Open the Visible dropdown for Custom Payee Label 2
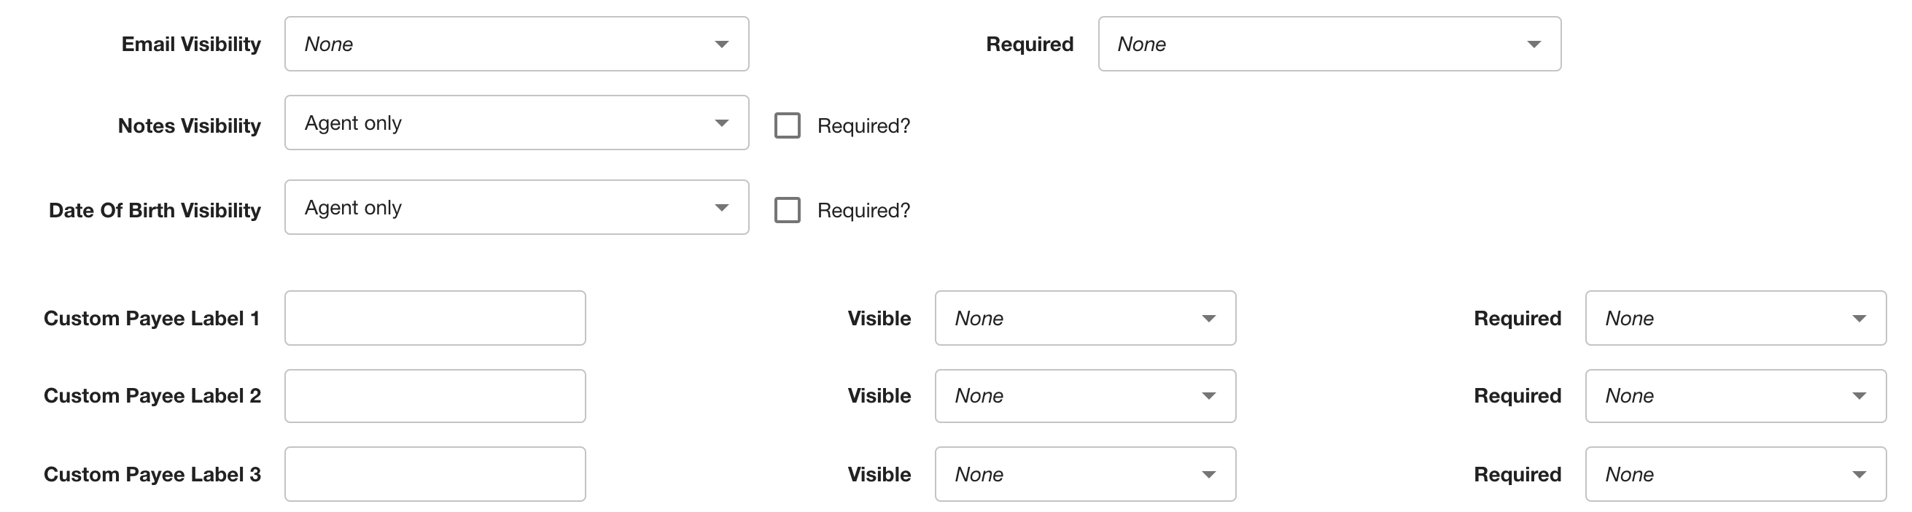The image size is (1912, 512). point(1084,395)
